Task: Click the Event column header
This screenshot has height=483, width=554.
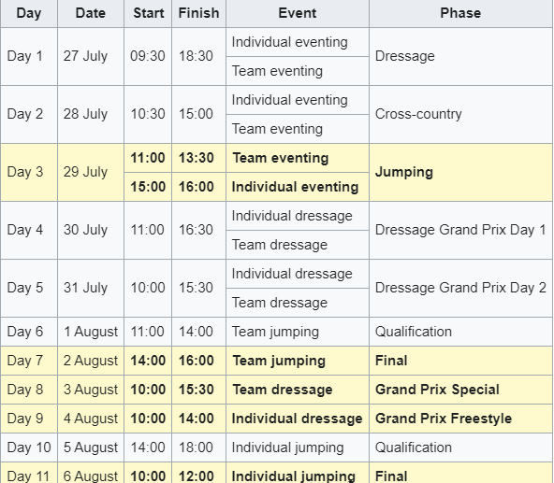Action: 298,13
